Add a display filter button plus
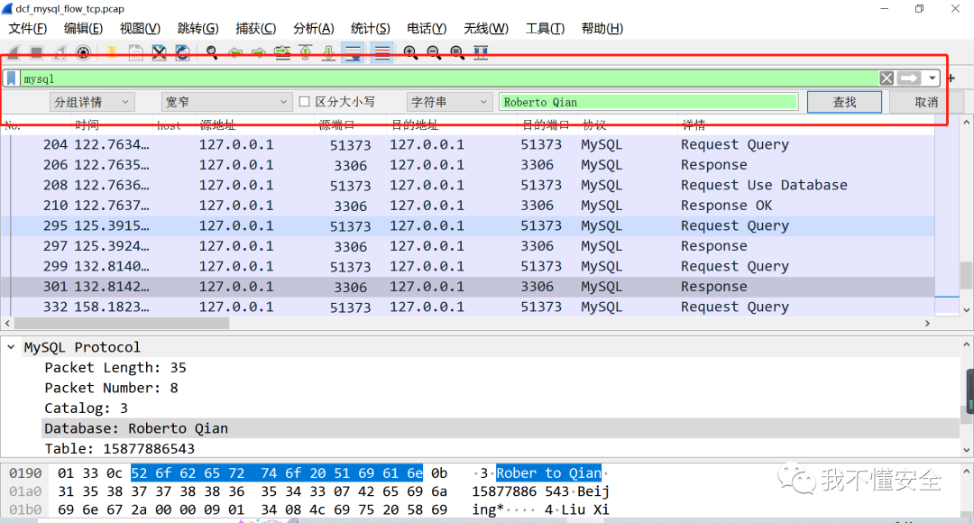Image resolution: width=974 pixels, height=523 pixels. [951, 78]
